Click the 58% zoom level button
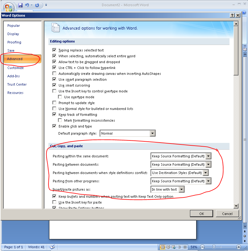The height and width of the screenshot is (251, 248). [x=194, y=247]
